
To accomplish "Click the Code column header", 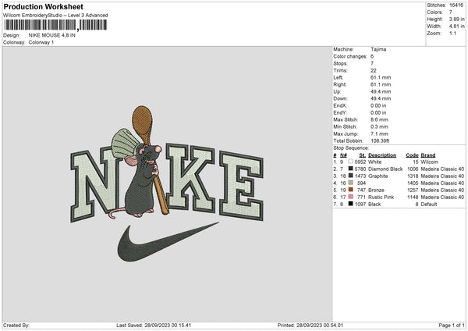I will click(412, 155).
